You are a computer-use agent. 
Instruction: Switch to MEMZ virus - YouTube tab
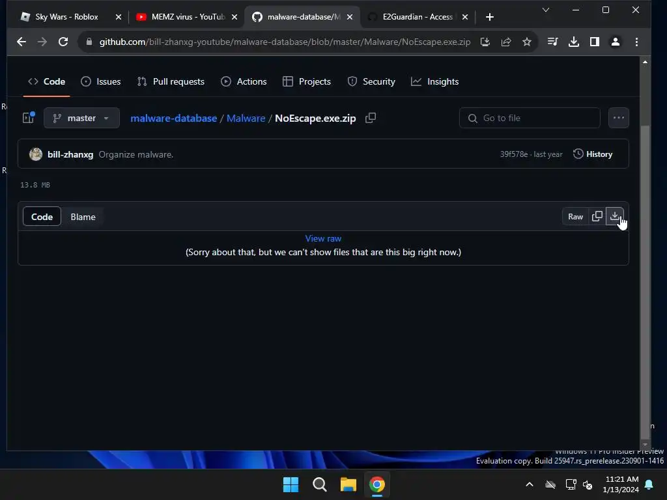pos(188,17)
